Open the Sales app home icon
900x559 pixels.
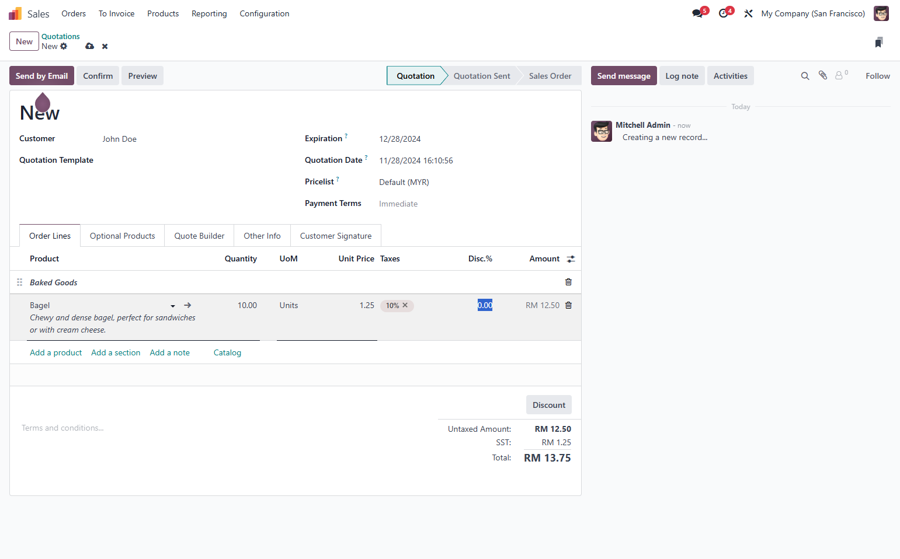tap(15, 13)
